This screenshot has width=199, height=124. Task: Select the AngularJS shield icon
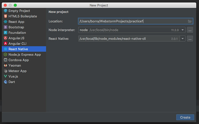click(x=6, y=38)
